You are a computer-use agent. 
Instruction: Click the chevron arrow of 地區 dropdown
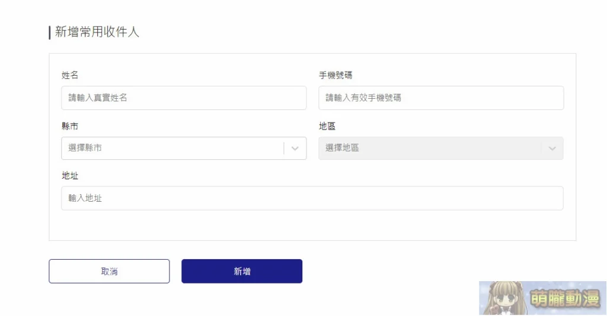552,149
